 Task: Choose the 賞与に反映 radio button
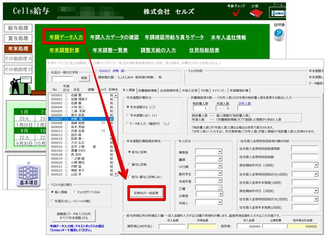(x=129, y=164)
